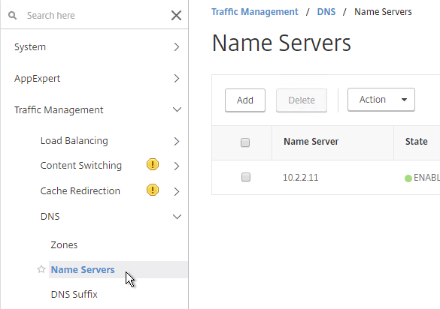Open the Zones menu item

click(64, 245)
